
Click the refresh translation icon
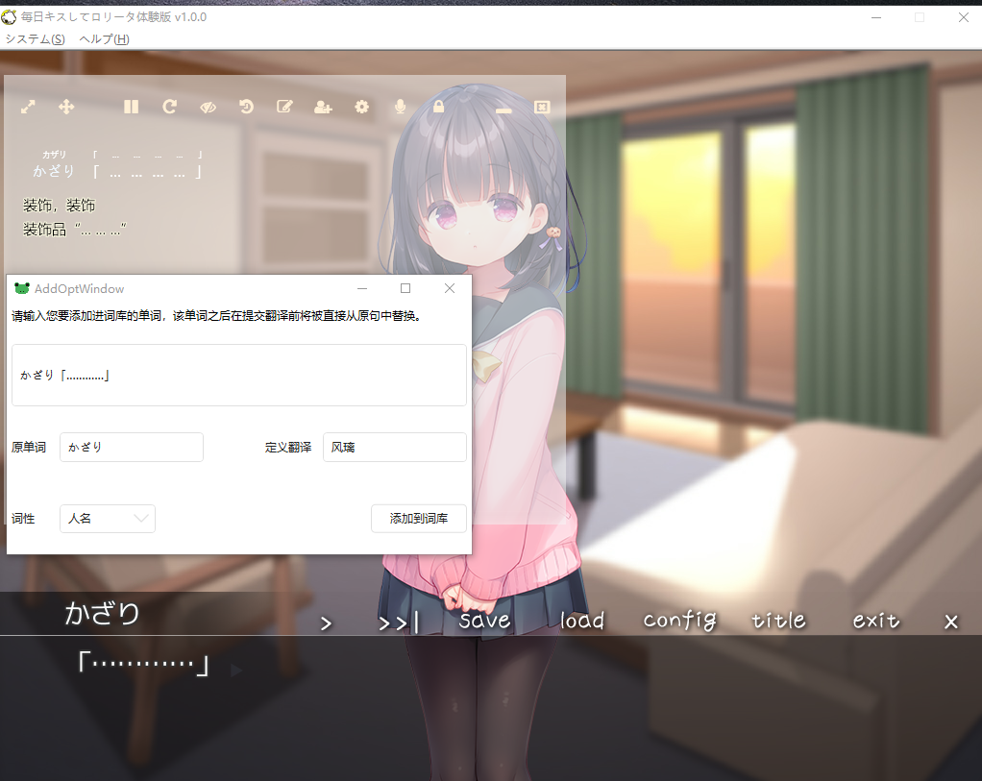169,107
